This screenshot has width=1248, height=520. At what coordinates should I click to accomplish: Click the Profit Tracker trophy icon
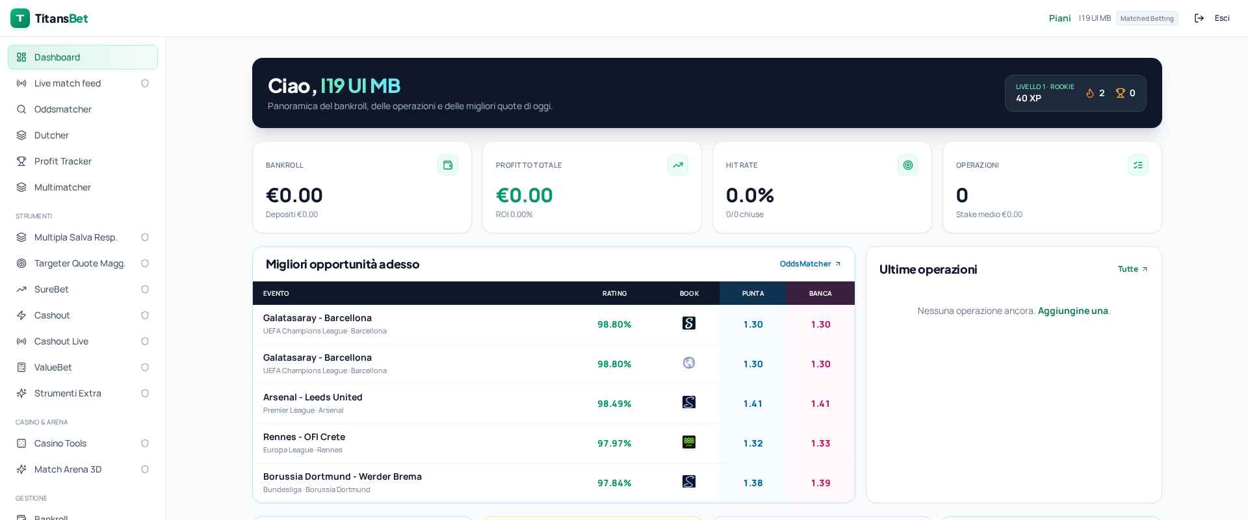21,161
